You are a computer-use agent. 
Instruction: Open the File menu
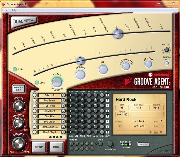tap(5, 10)
